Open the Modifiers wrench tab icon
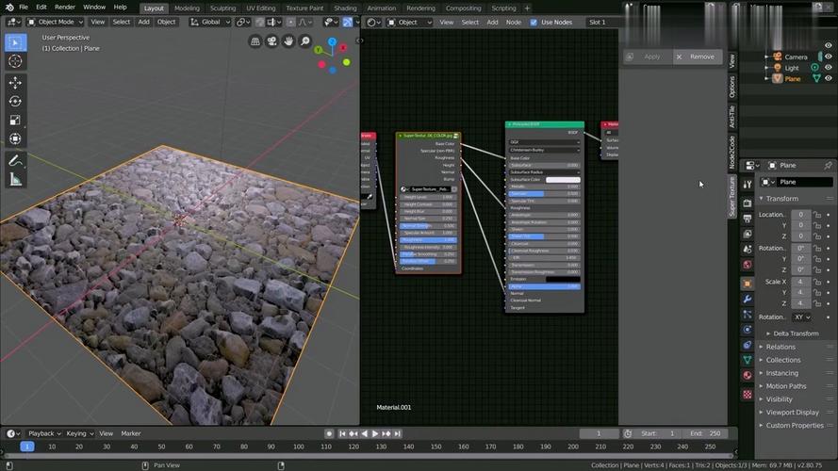Screen dimensions: 838x471 click(x=748, y=299)
